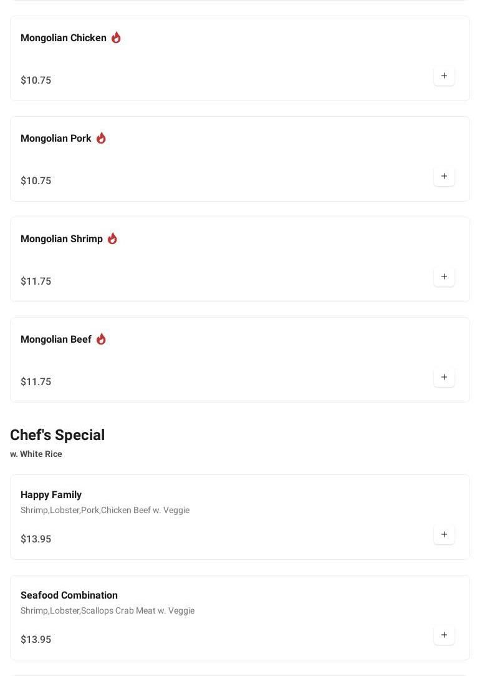Add Happy Family to order
The width and height of the screenshot is (480, 676).
[444, 535]
